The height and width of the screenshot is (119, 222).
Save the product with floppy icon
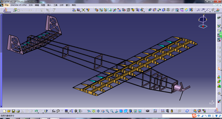pos(13,111)
